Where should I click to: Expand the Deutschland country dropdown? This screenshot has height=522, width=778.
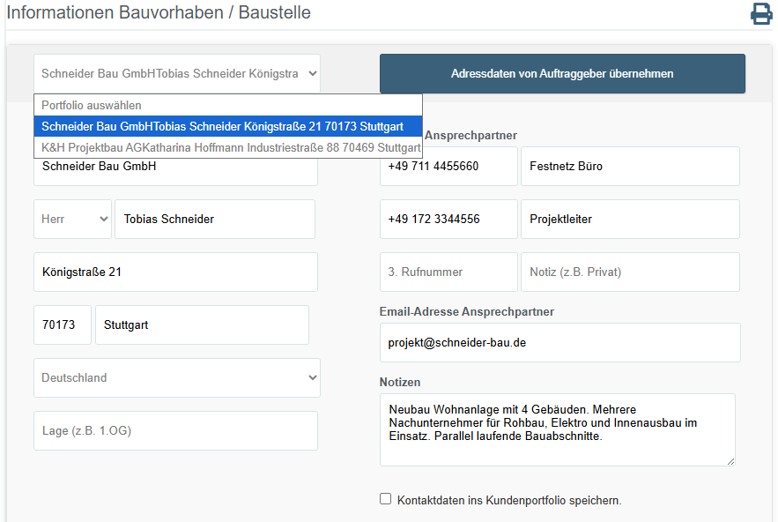tap(177, 377)
